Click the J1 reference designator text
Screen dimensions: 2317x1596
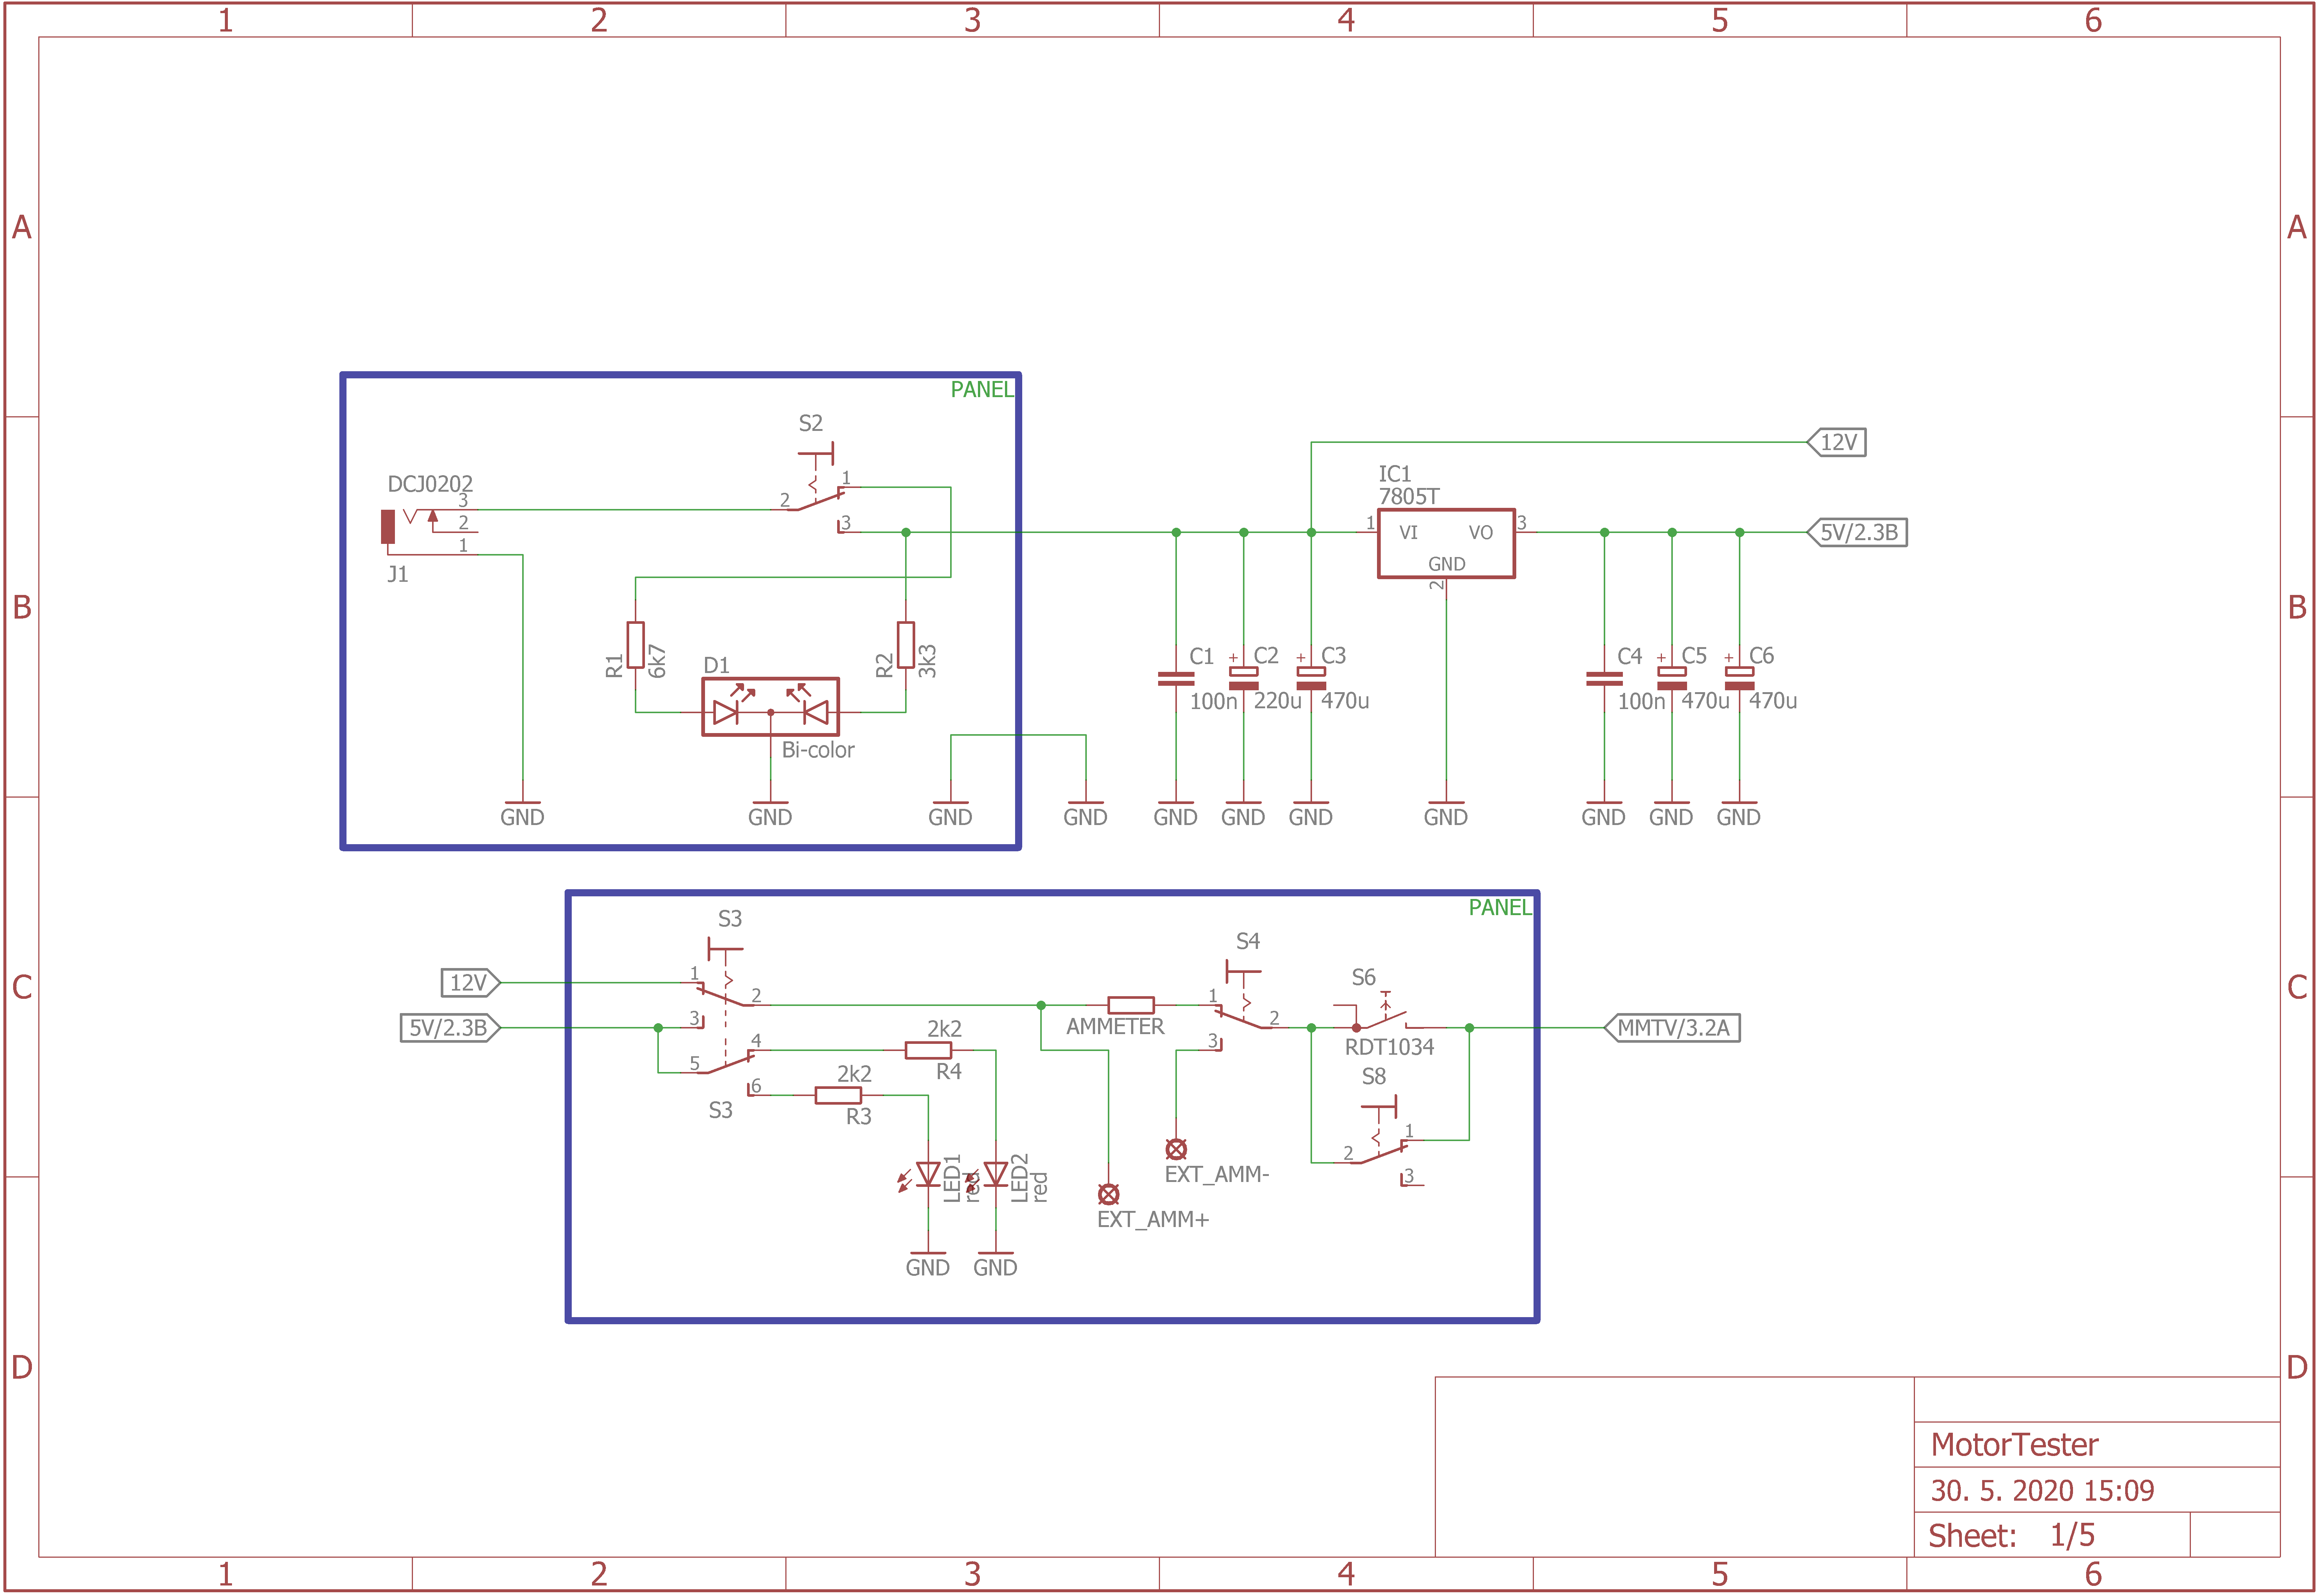[398, 574]
